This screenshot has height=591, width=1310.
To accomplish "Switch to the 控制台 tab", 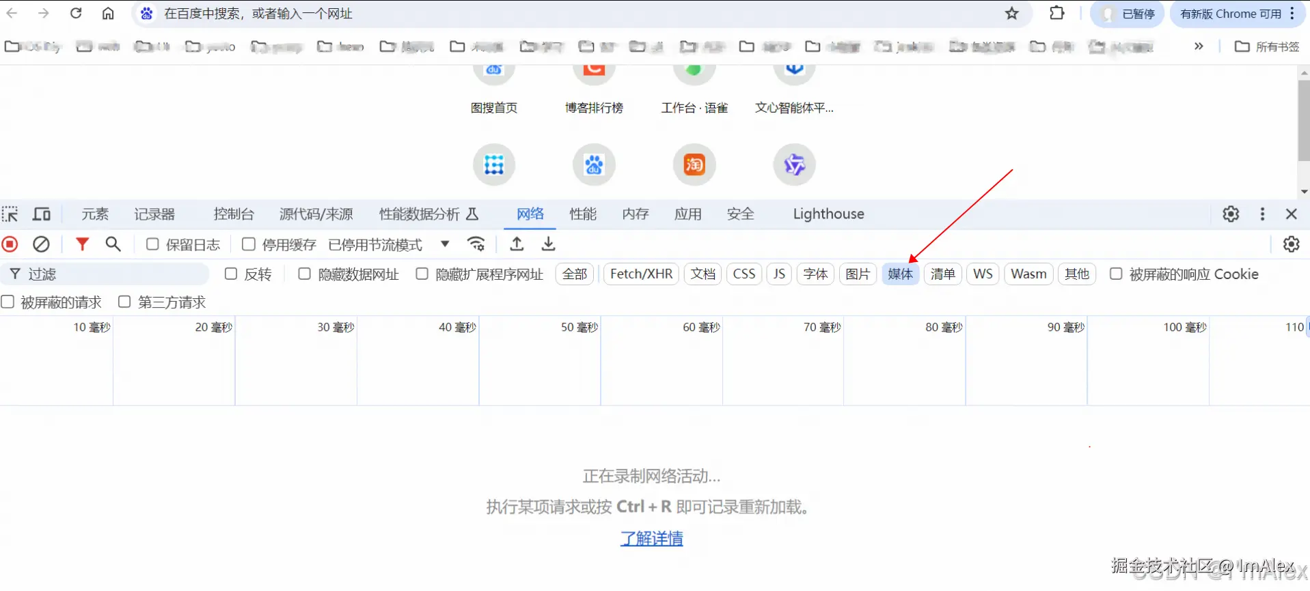I will (234, 214).
